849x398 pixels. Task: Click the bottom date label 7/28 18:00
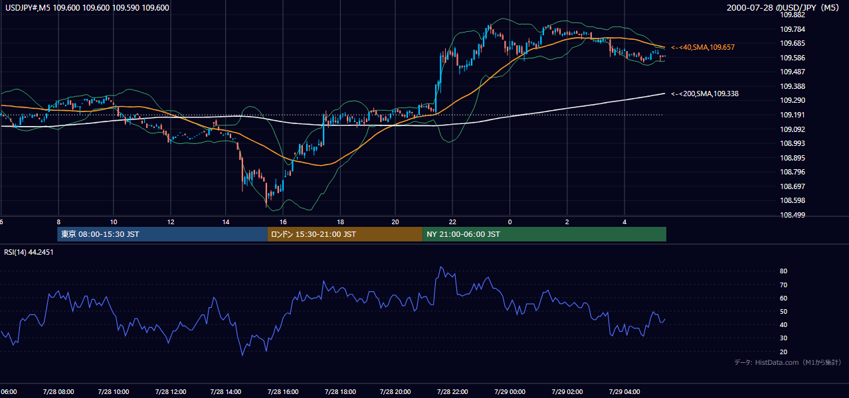(x=339, y=392)
